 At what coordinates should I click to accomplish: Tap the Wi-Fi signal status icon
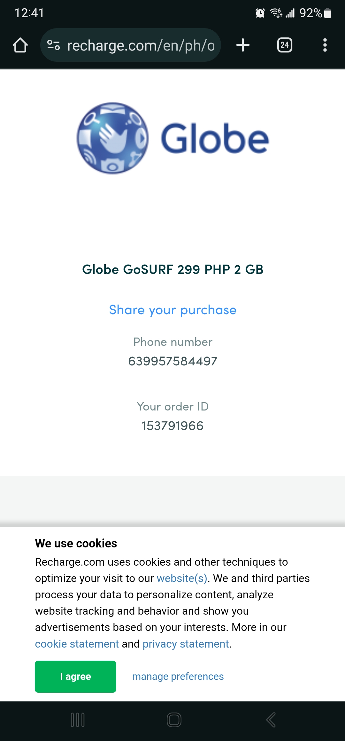(x=276, y=13)
